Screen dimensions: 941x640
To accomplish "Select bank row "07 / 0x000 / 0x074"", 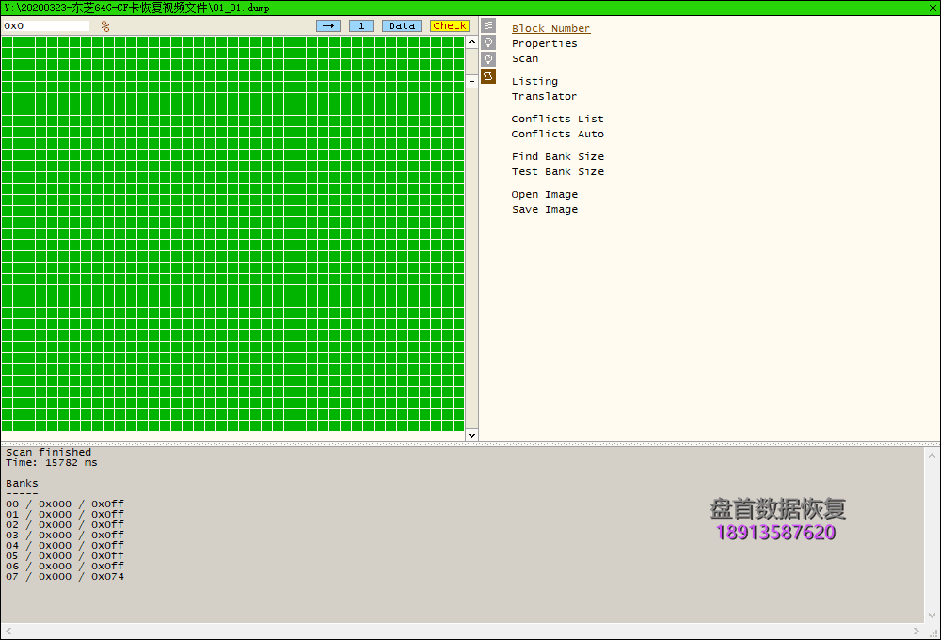I will (x=65, y=576).
